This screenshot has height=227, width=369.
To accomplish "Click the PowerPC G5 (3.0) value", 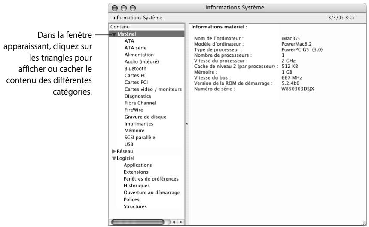I will (302, 50).
